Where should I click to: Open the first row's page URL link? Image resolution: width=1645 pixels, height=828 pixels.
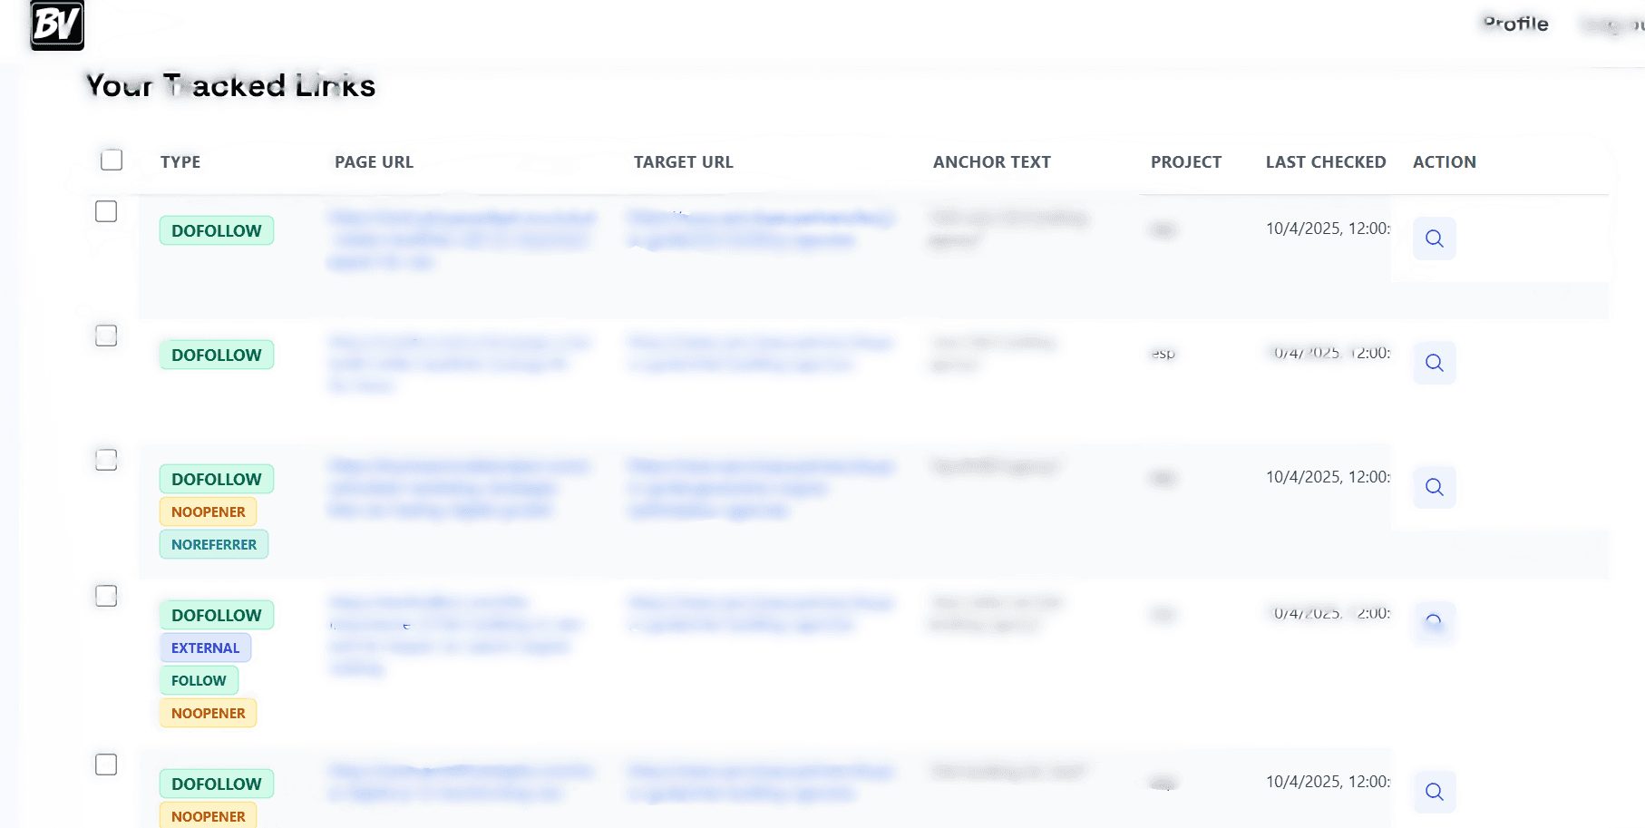[462, 239]
